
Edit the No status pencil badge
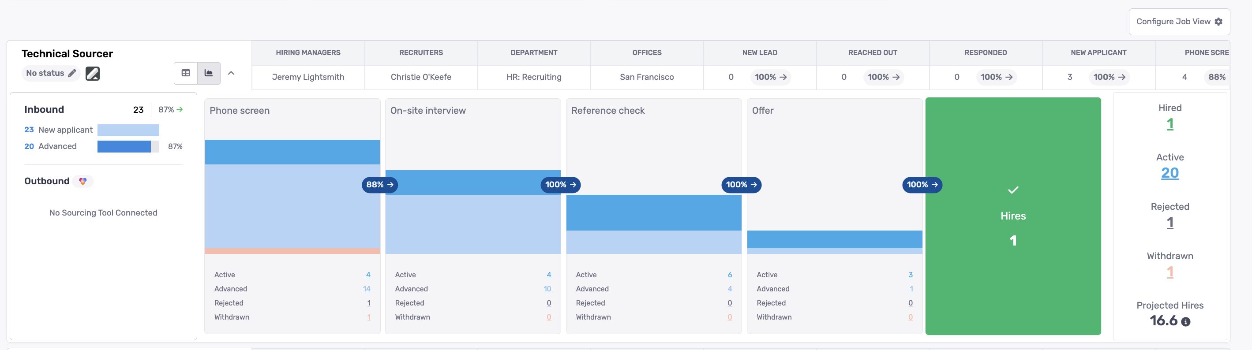click(x=51, y=73)
